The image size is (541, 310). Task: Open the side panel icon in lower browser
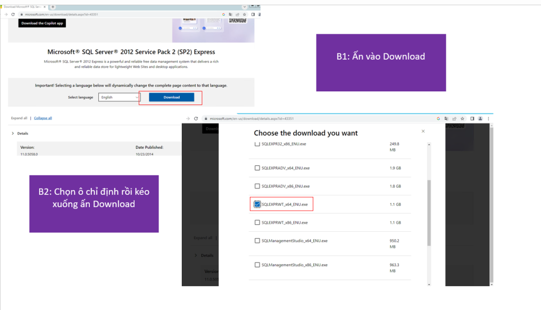[472, 119]
